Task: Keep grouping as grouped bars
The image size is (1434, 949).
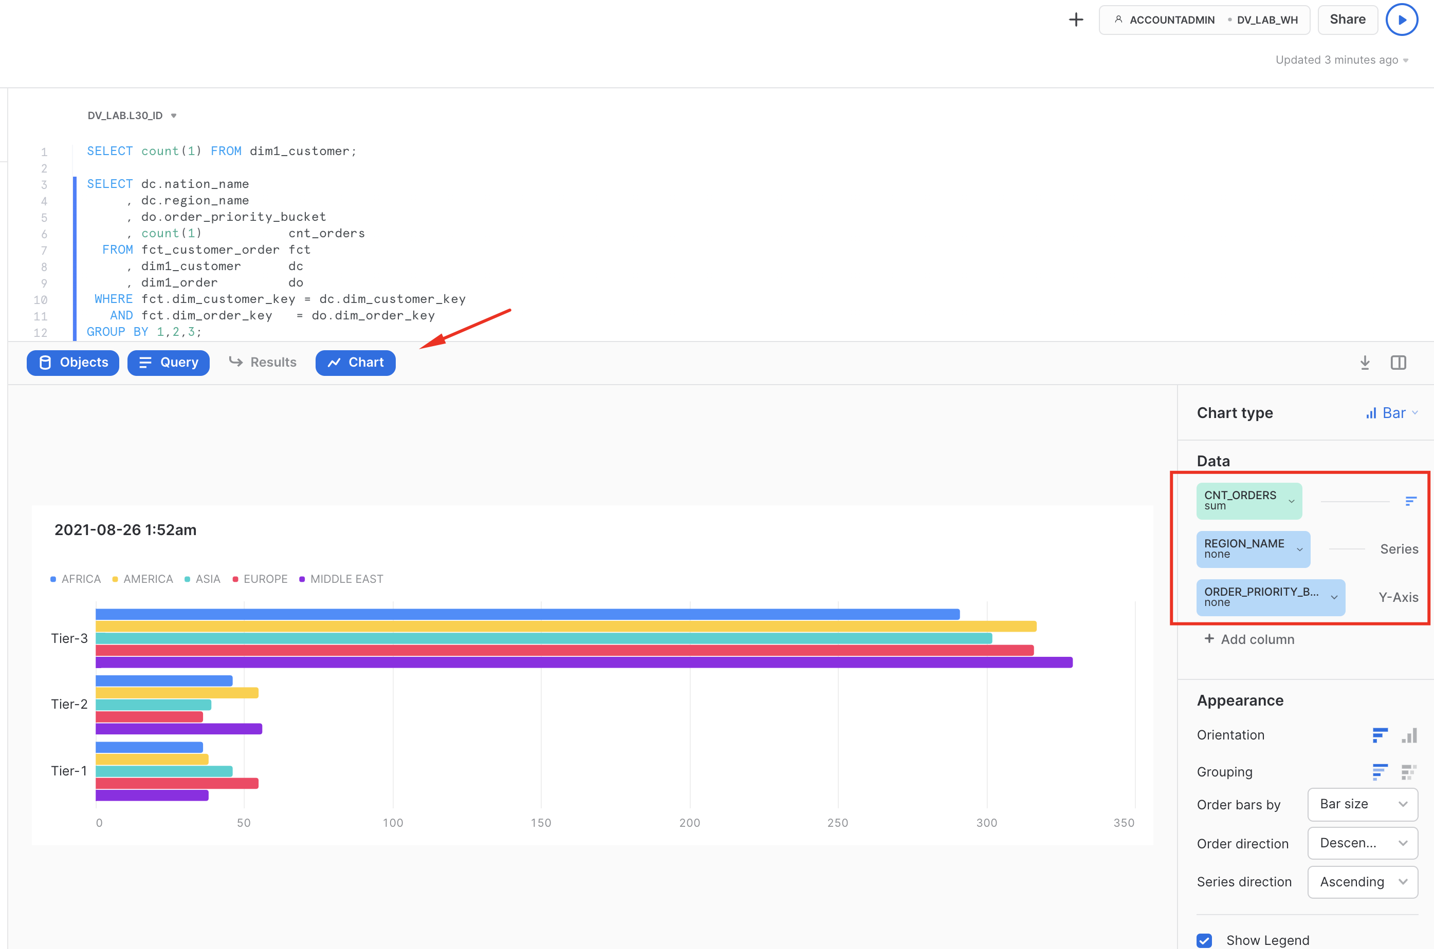Action: click(x=1380, y=772)
